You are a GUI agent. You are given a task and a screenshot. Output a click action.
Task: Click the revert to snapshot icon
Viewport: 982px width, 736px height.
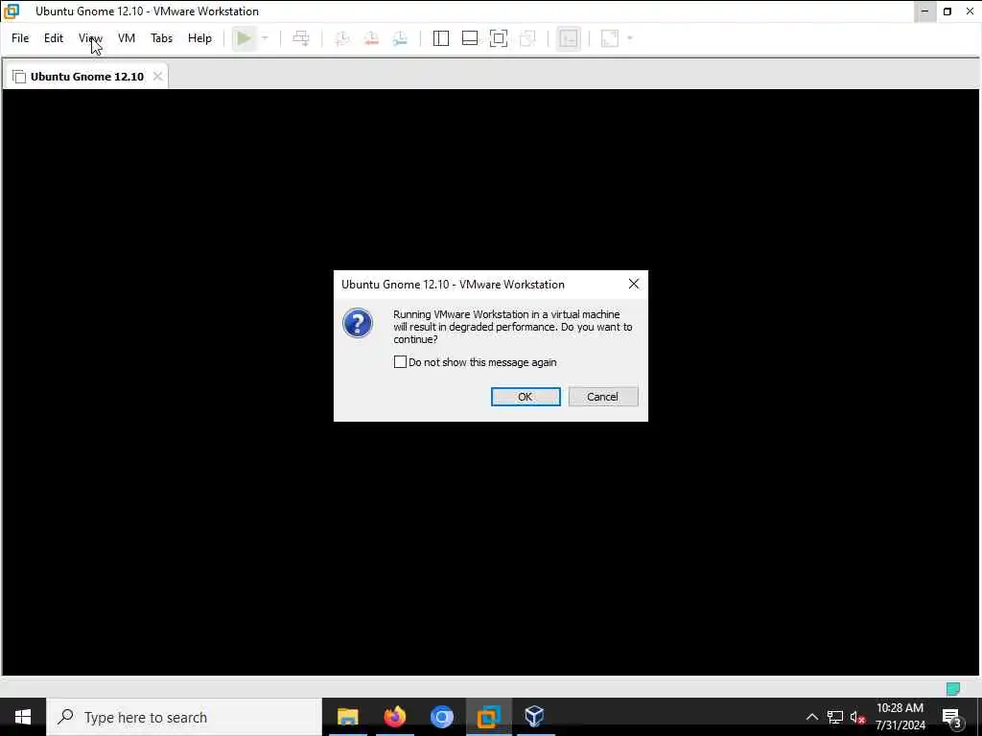[x=371, y=38]
